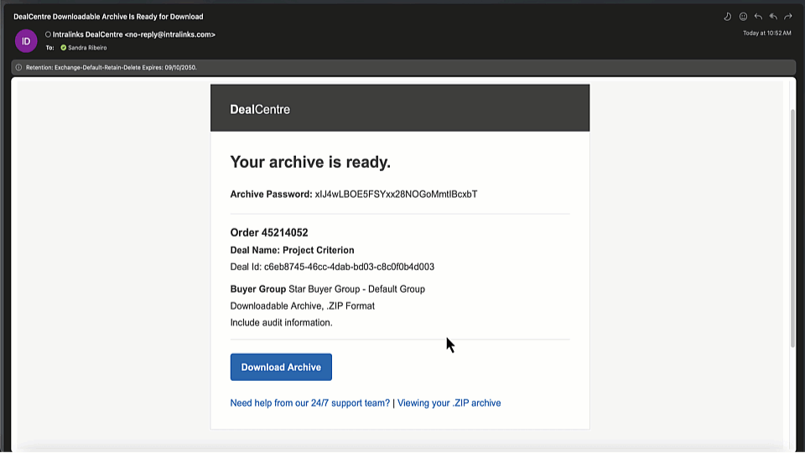The height and width of the screenshot is (453, 805).
Task: Open 'Need help from our 24/7 support team?' link
Action: click(x=310, y=404)
